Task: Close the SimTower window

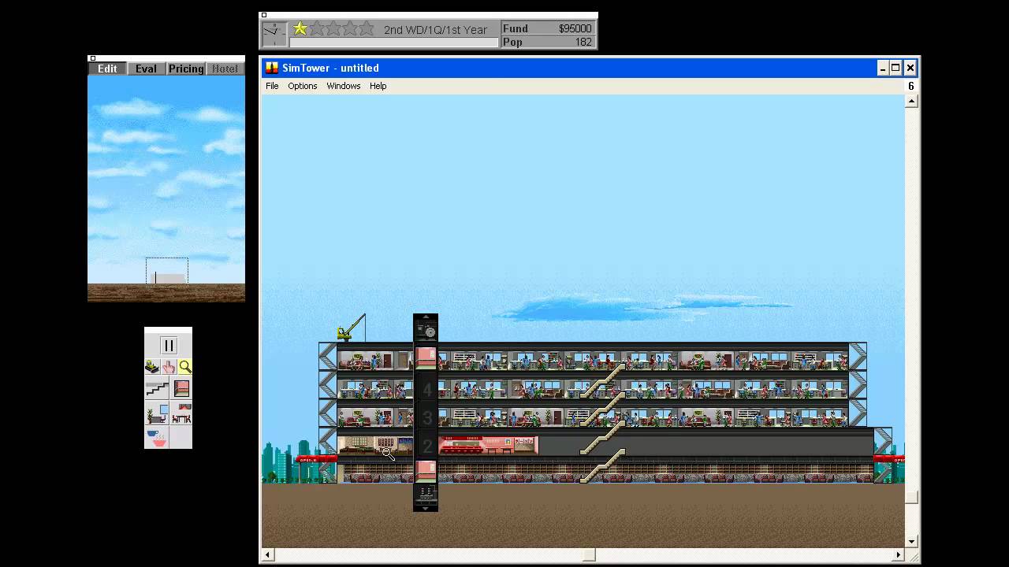Action: (910, 68)
